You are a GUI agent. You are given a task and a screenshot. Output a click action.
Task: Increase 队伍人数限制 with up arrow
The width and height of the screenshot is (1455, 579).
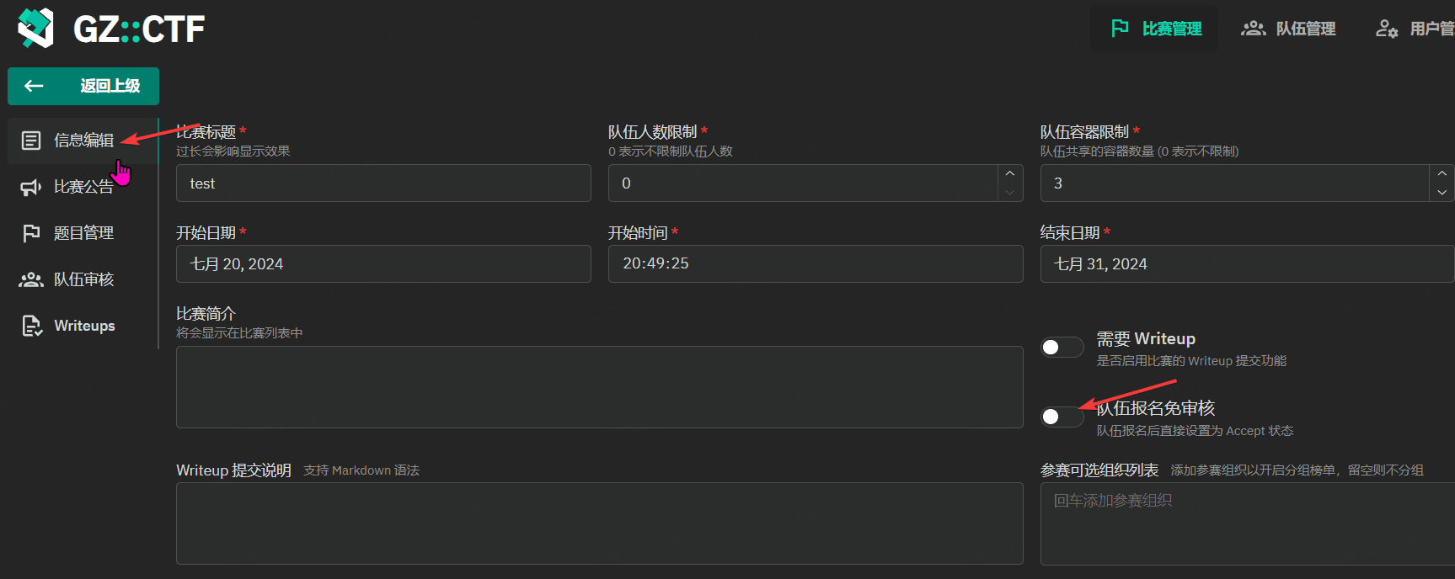click(1009, 173)
